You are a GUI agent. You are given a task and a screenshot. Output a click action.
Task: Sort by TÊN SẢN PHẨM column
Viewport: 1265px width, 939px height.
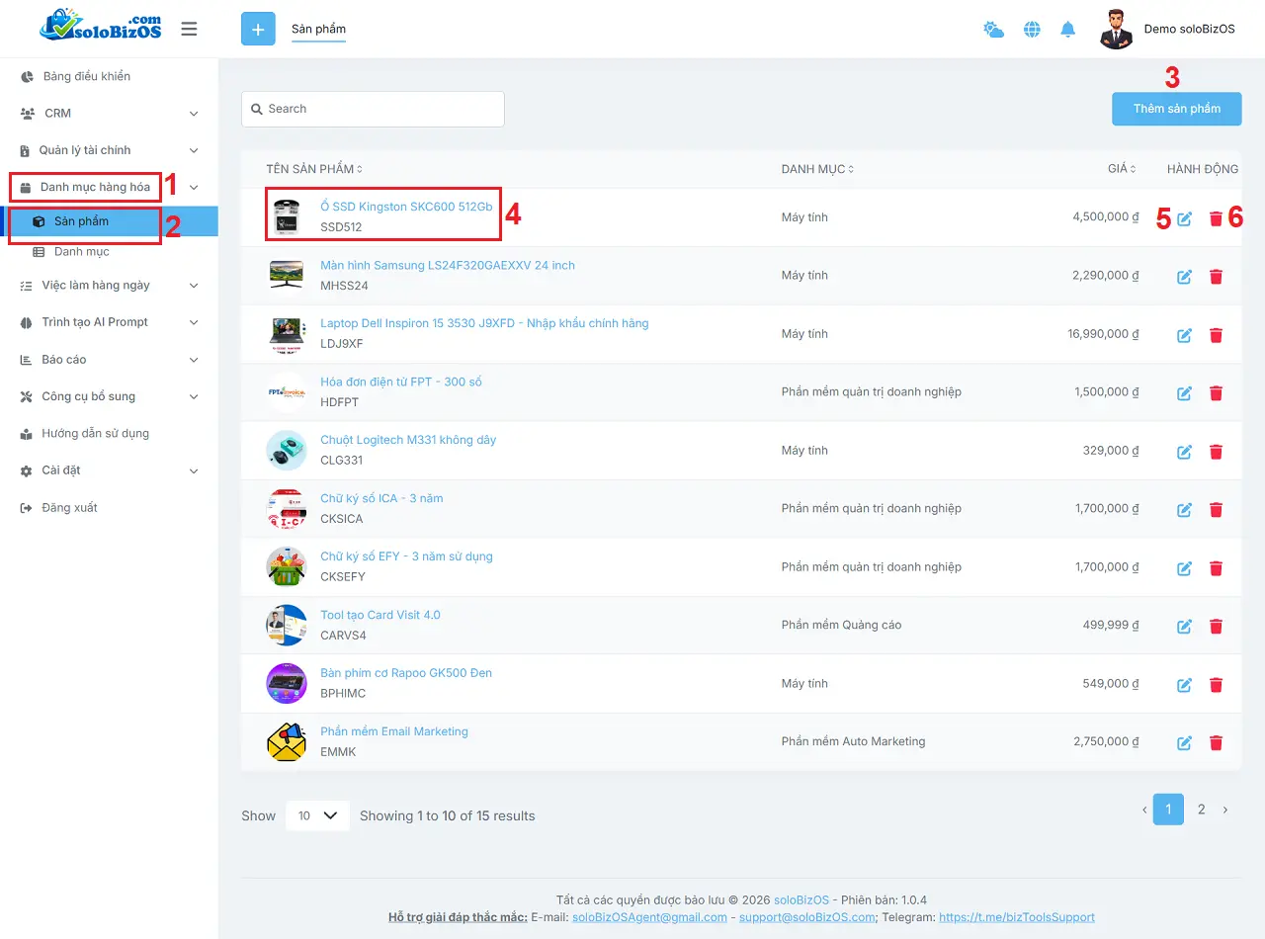tap(314, 169)
